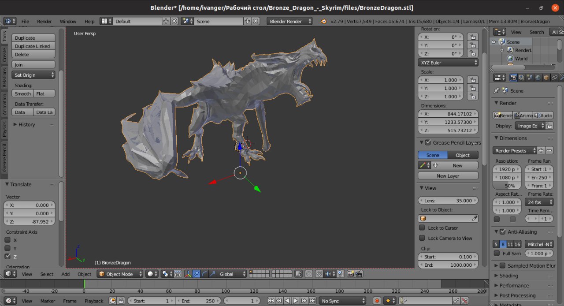Viewport: 564px width, 306px height.
Task: Open the World properties tab
Action: click(538, 78)
